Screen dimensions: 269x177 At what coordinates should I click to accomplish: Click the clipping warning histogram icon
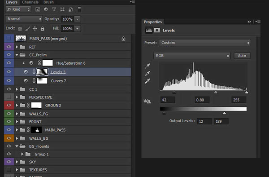[x=147, y=101]
